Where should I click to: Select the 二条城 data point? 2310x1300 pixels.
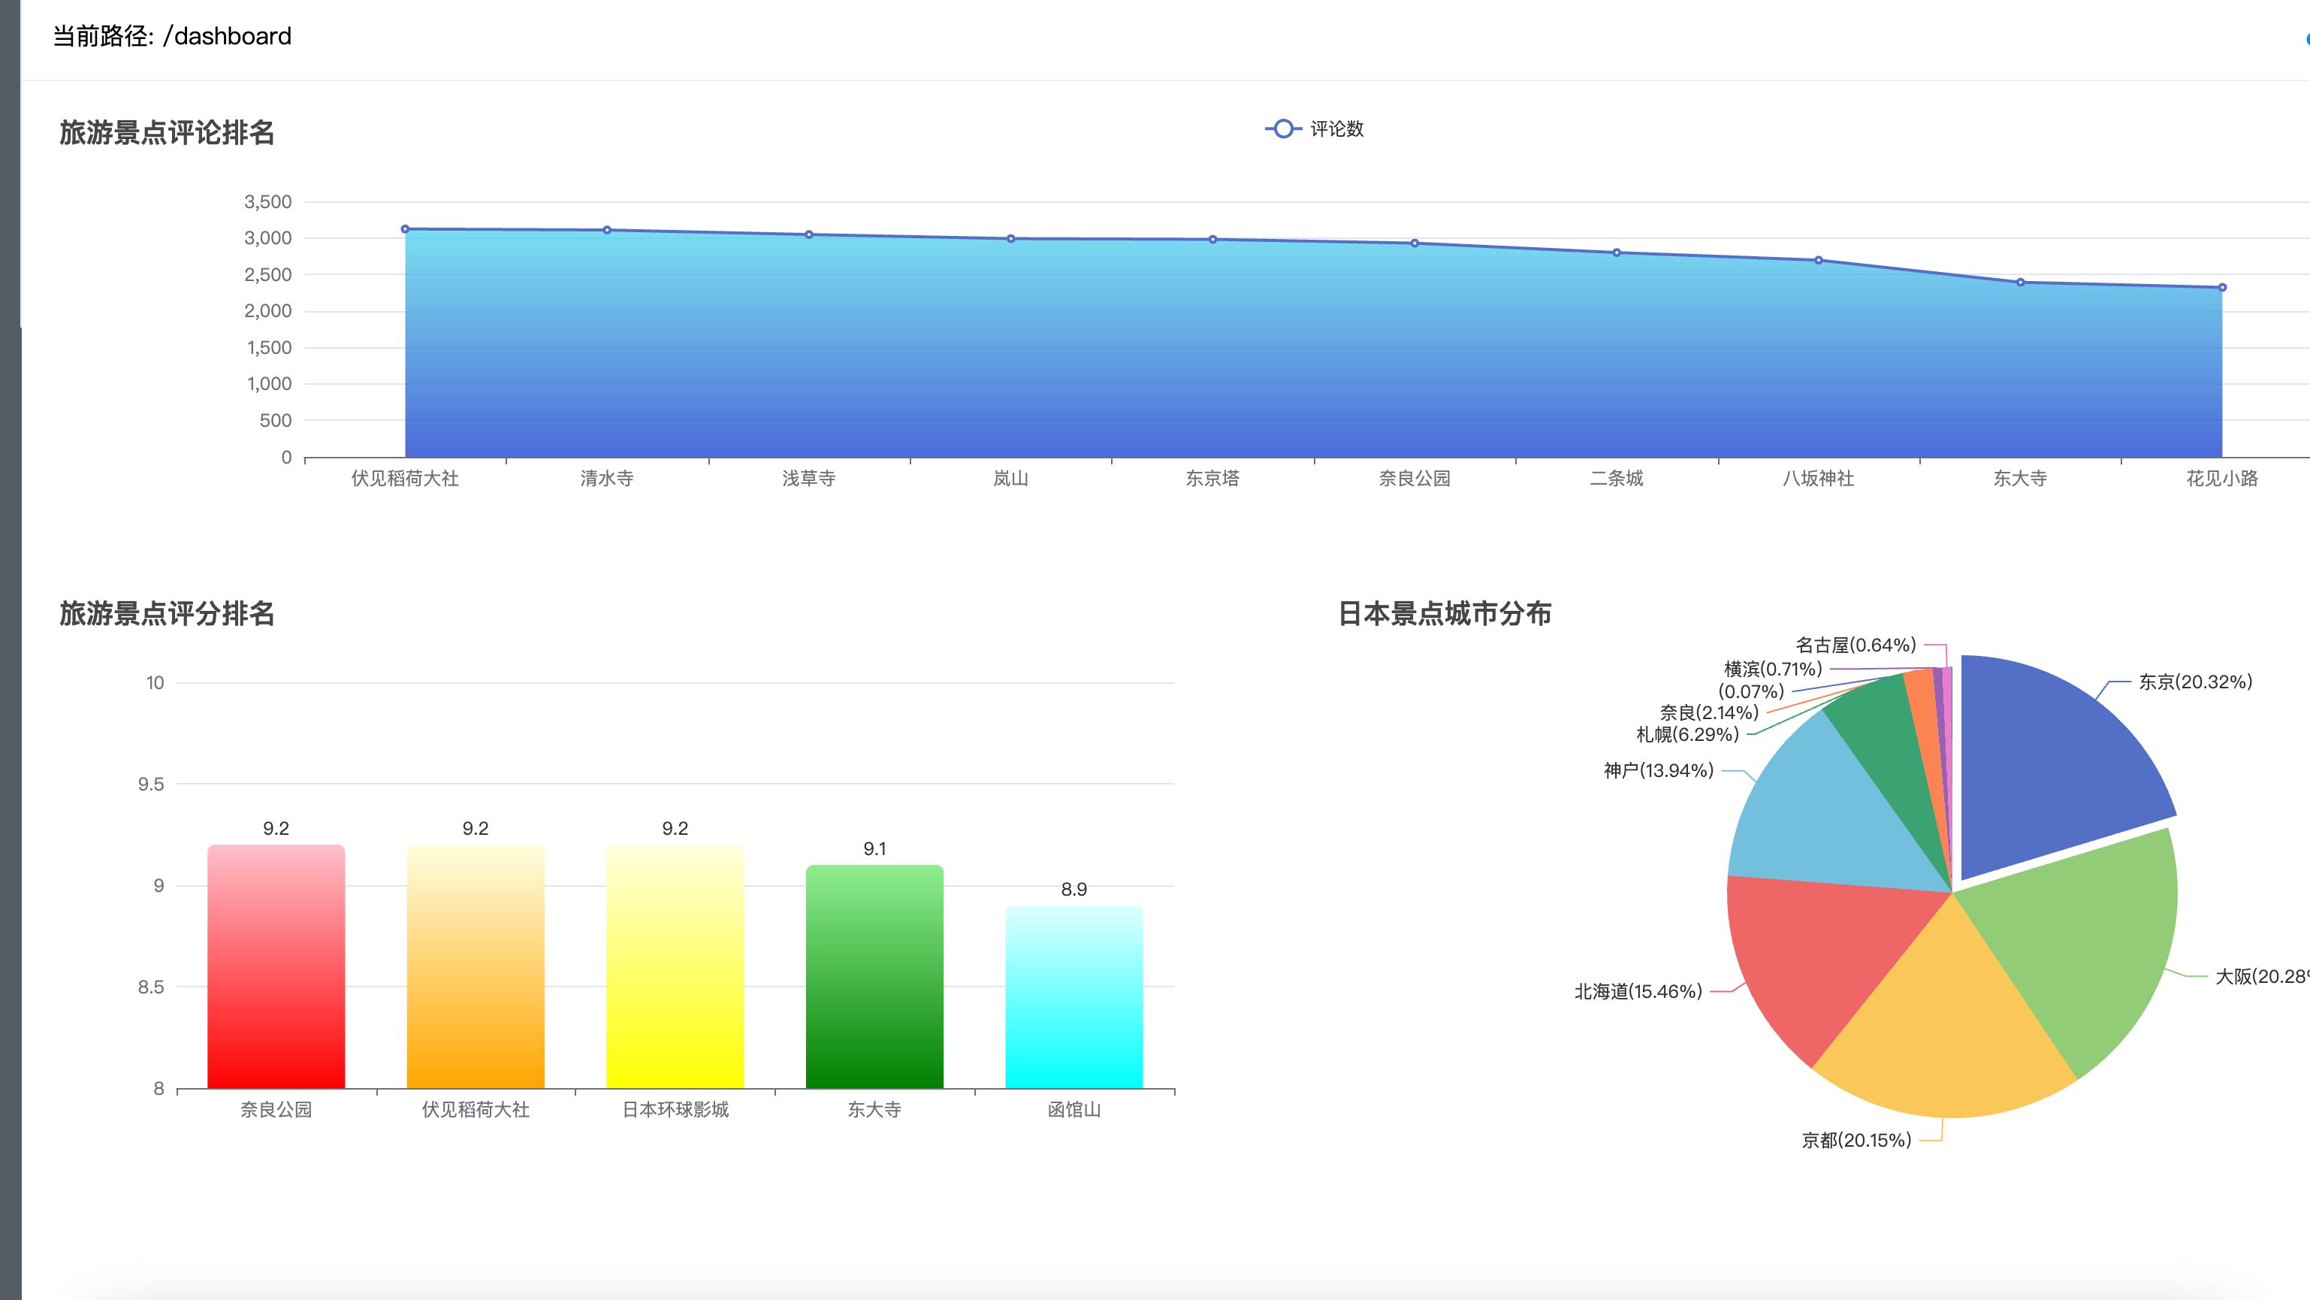[1617, 253]
